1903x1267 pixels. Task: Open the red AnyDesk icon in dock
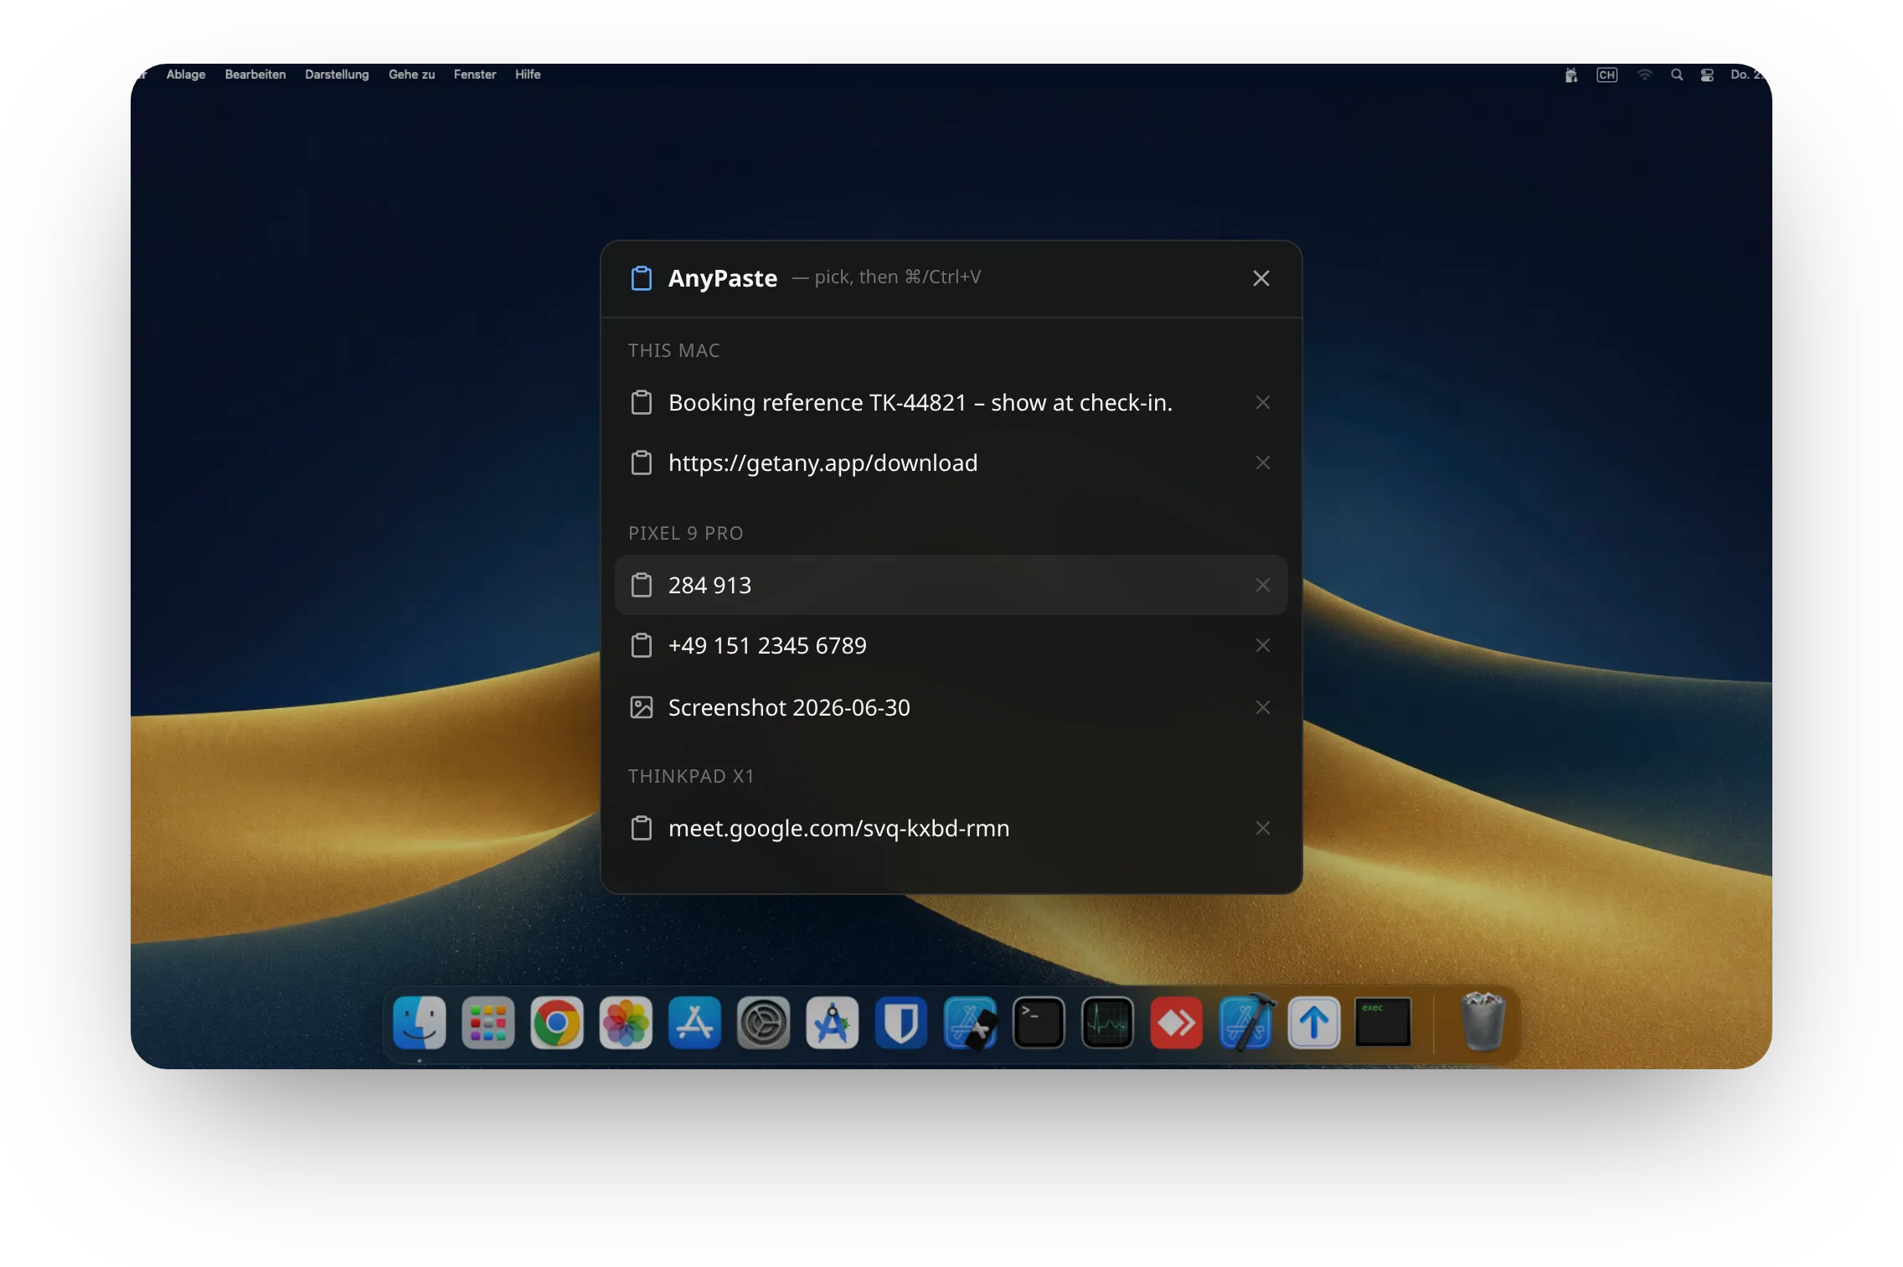(1177, 1022)
